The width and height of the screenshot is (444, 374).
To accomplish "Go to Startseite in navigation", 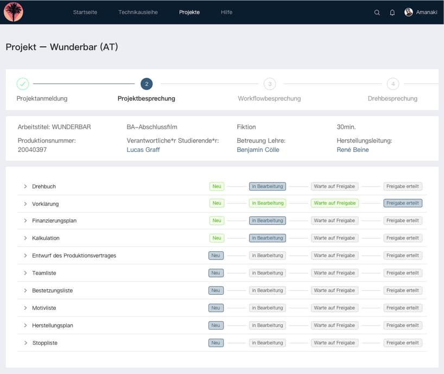I will pyautogui.click(x=85, y=12).
